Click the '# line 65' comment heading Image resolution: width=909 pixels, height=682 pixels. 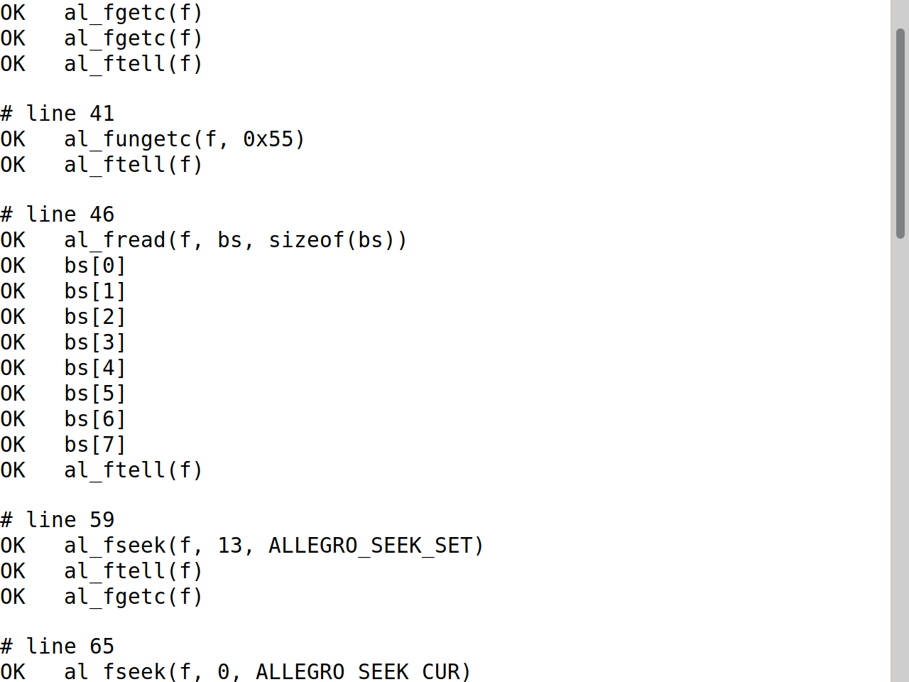(x=58, y=646)
